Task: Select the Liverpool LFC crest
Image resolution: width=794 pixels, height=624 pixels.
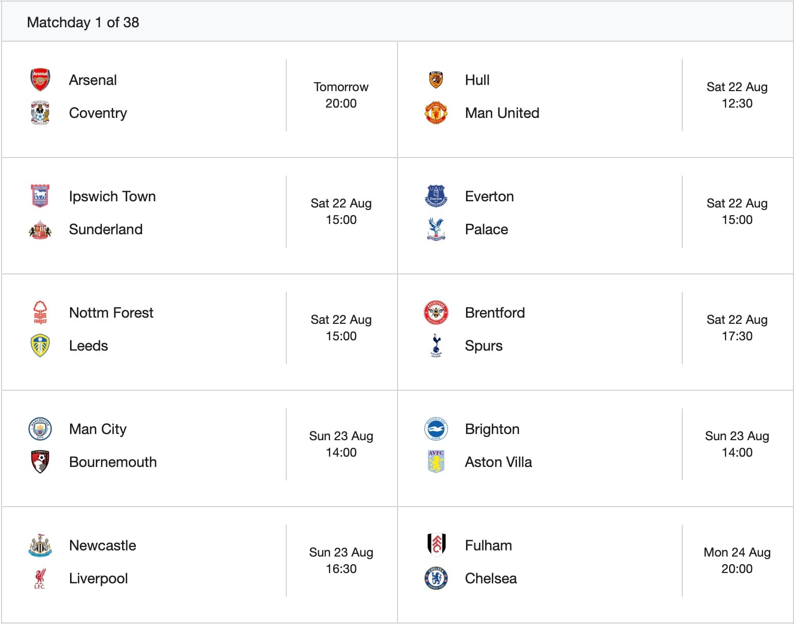Action: [x=40, y=578]
